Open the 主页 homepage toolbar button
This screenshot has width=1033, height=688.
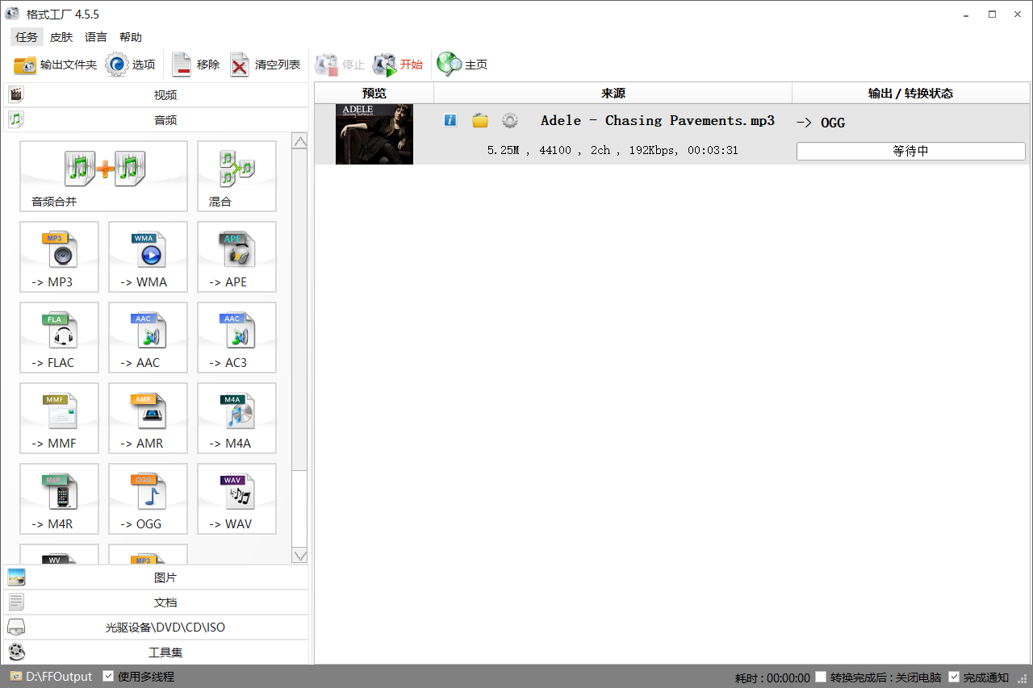click(x=462, y=65)
